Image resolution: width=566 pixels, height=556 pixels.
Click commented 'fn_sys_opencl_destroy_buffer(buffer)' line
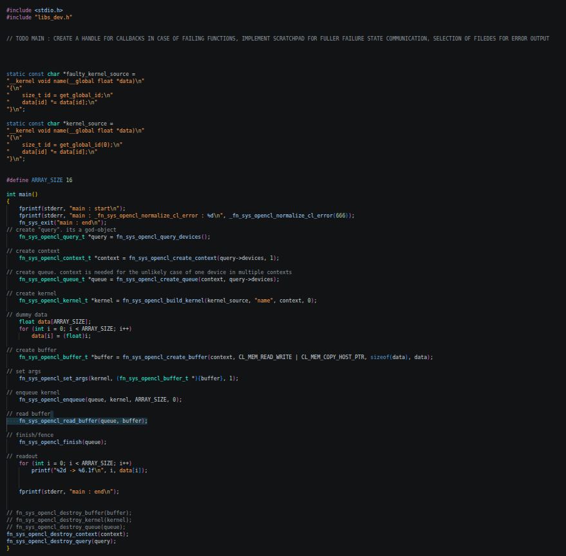(x=70, y=513)
